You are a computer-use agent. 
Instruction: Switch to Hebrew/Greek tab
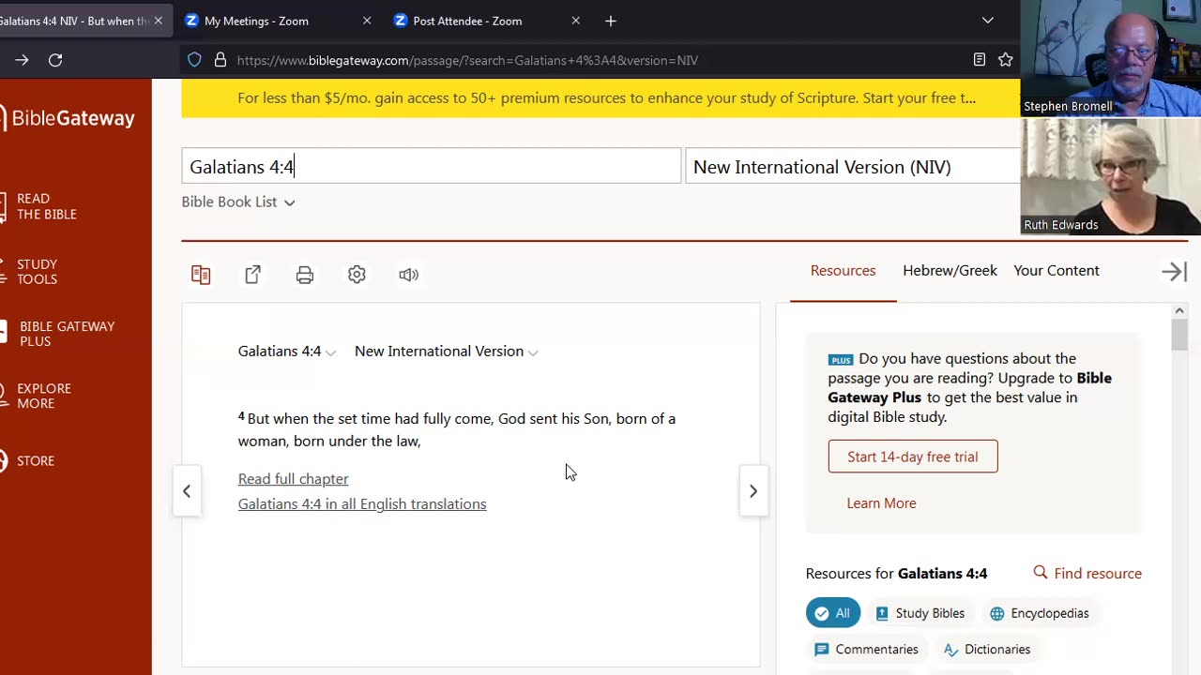click(950, 270)
